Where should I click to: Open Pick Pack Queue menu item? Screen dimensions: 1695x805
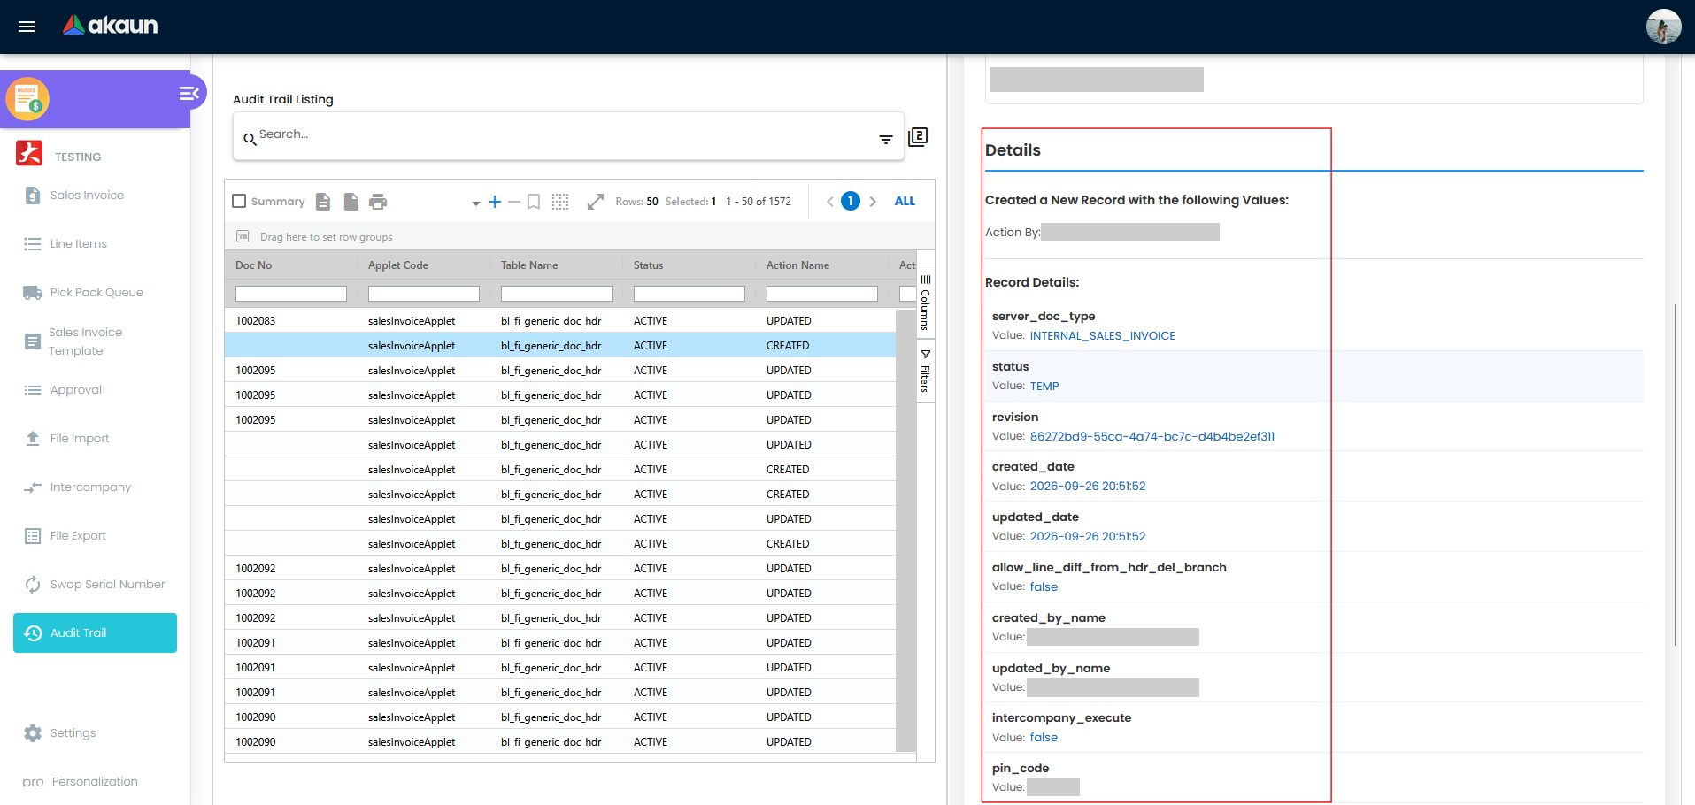tap(96, 293)
